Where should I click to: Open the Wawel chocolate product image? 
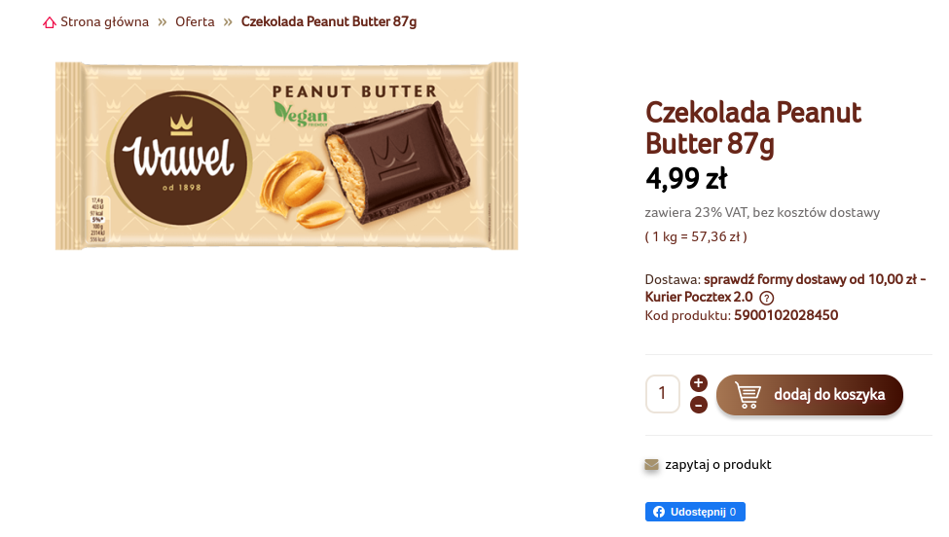tap(286, 156)
